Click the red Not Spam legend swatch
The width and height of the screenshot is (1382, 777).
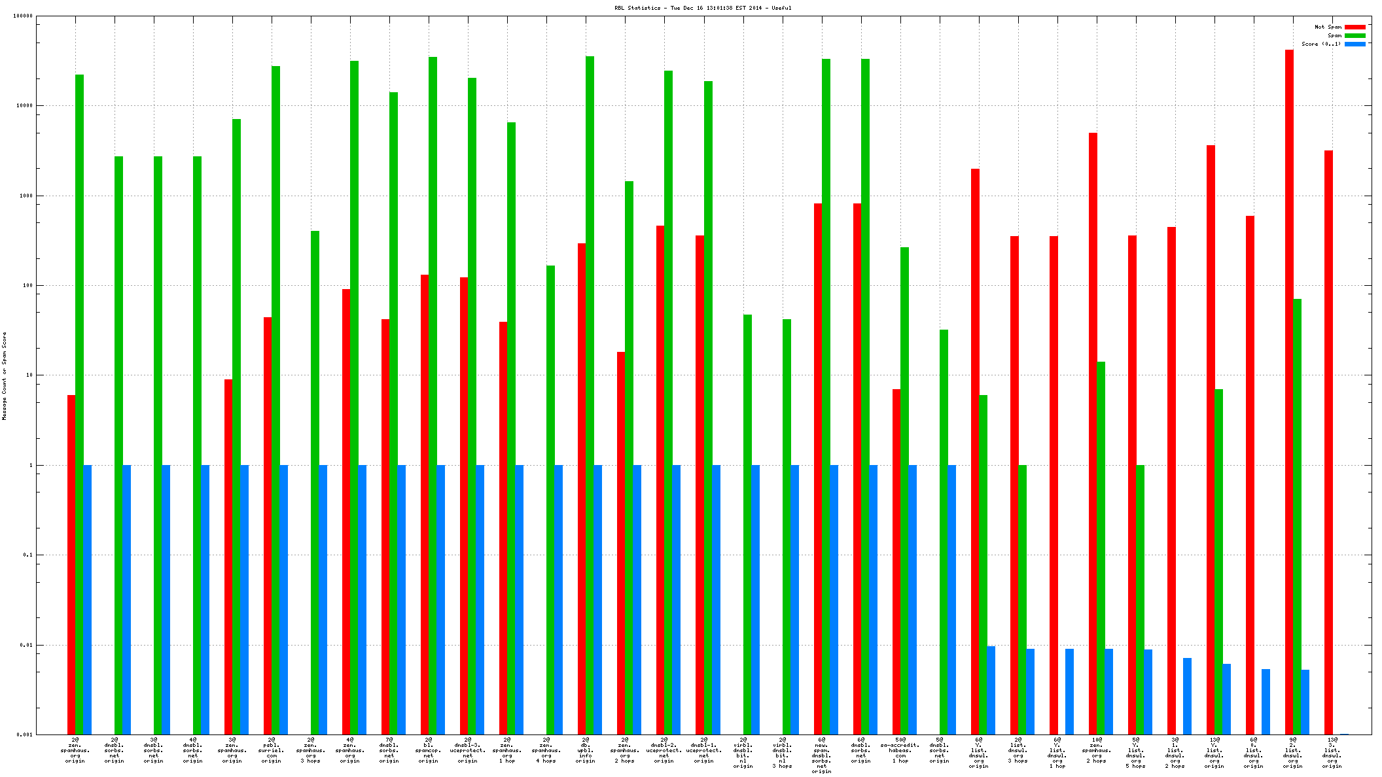1355,27
